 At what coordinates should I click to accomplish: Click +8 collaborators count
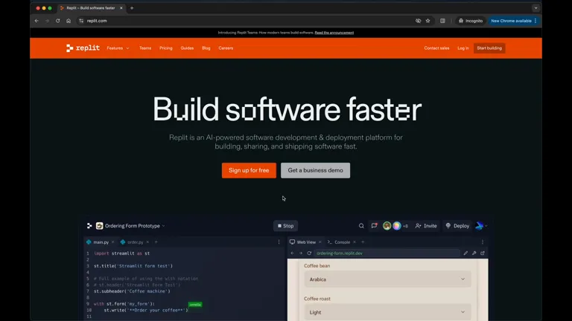point(405,226)
